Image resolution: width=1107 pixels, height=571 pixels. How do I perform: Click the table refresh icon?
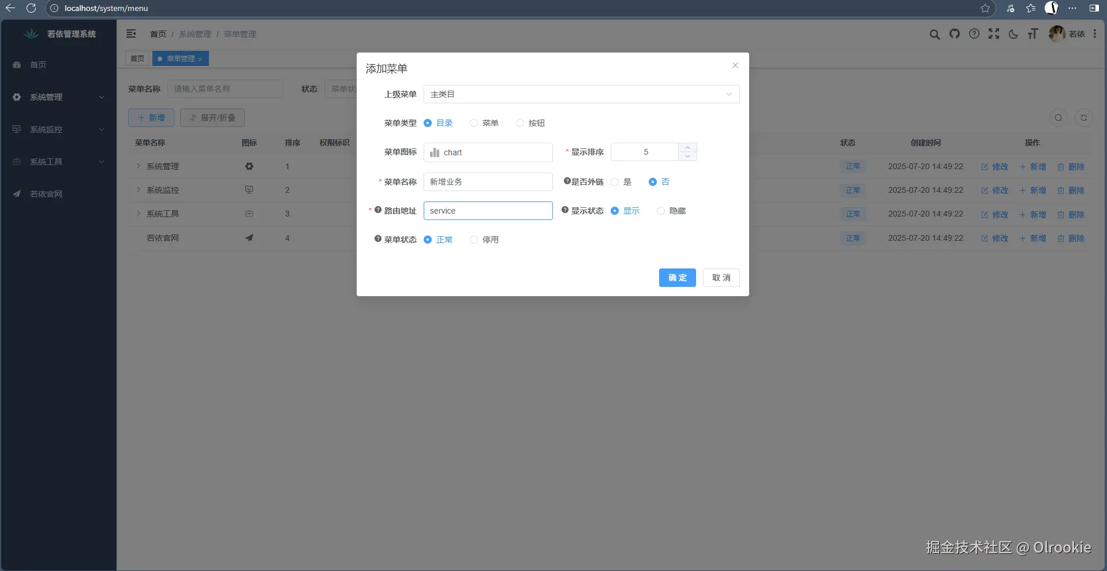[1084, 118]
